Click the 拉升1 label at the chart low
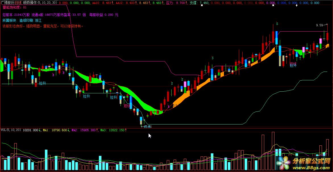 click(147, 126)
